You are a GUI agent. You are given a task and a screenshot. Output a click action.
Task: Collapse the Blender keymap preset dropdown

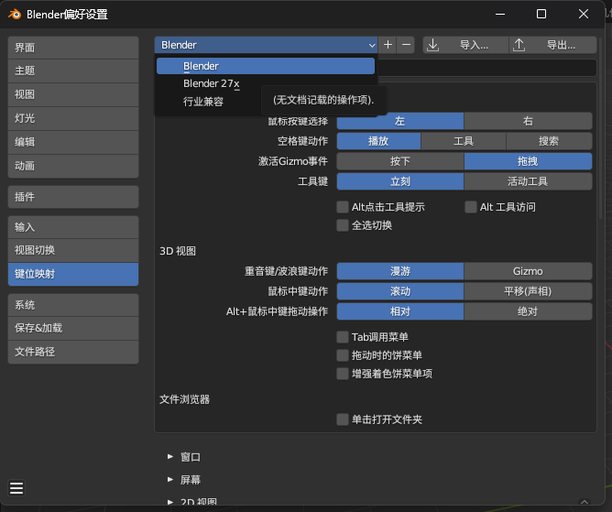(266, 45)
